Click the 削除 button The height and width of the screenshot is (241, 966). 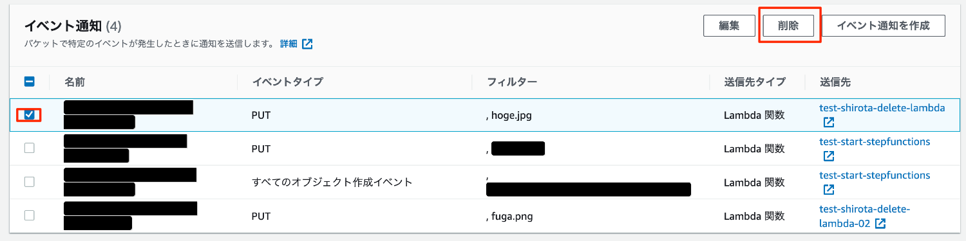[788, 26]
